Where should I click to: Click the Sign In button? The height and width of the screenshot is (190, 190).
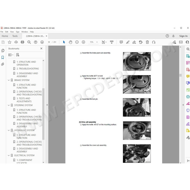click(x=183, y=36)
